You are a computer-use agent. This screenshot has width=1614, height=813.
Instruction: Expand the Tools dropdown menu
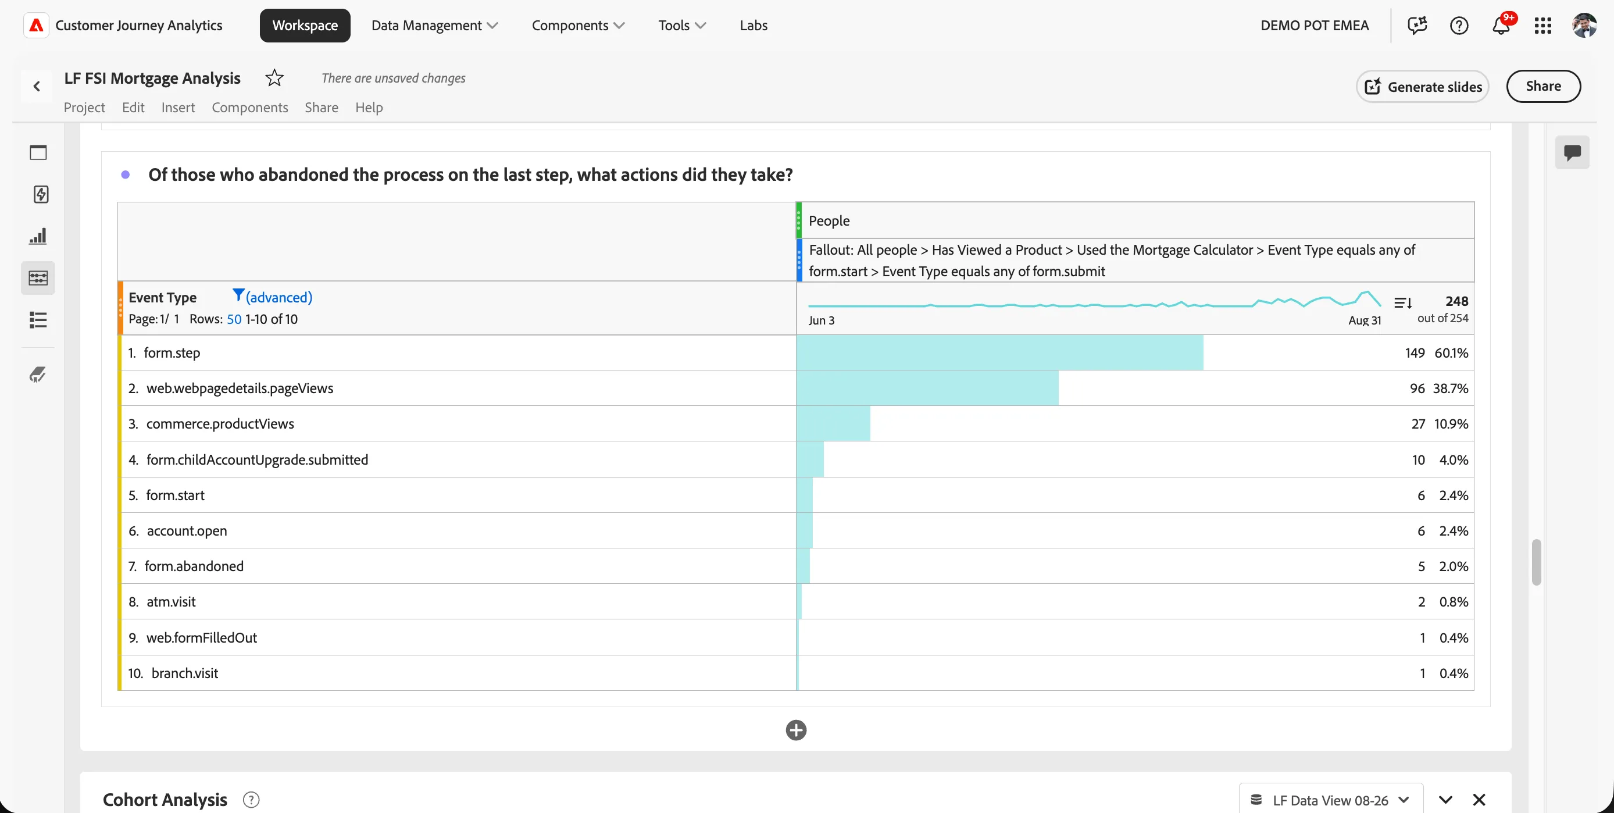(681, 25)
